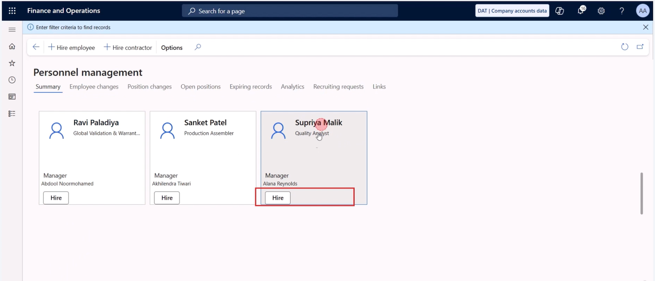Refresh the page using circular arrow
The width and height of the screenshot is (655, 281).
coord(624,47)
